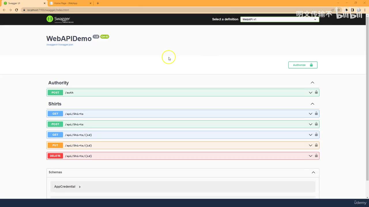This screenshot has height=207, width=369.
Task: Click the share page icon in address bar
Action: pos(332,10)
